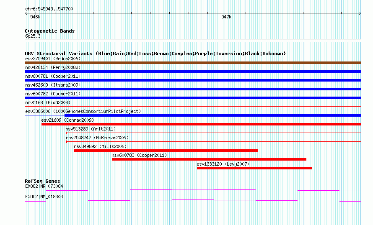Open the DGV Structural Variants track heading

pos(155,54)
